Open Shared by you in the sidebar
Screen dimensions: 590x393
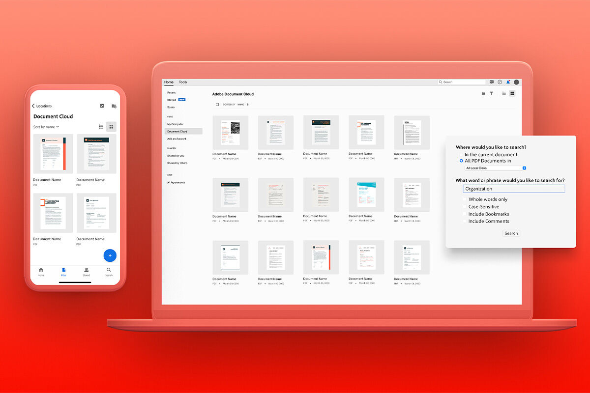pos(176,156)
